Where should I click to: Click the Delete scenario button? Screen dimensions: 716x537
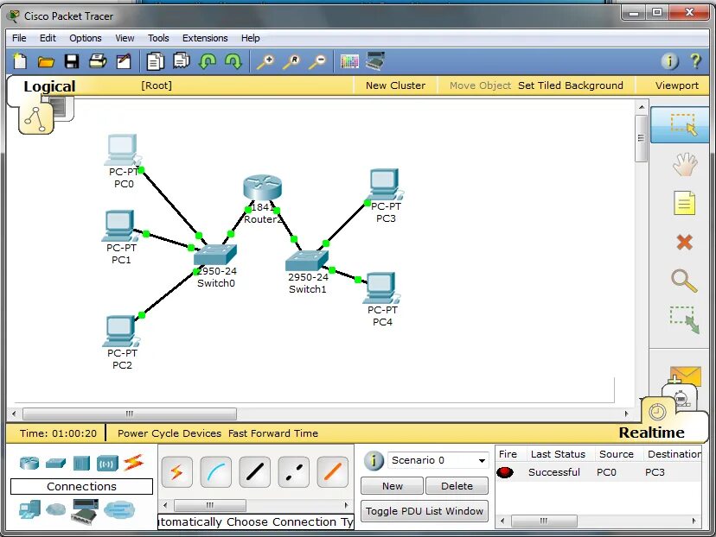tap(457, 486)
